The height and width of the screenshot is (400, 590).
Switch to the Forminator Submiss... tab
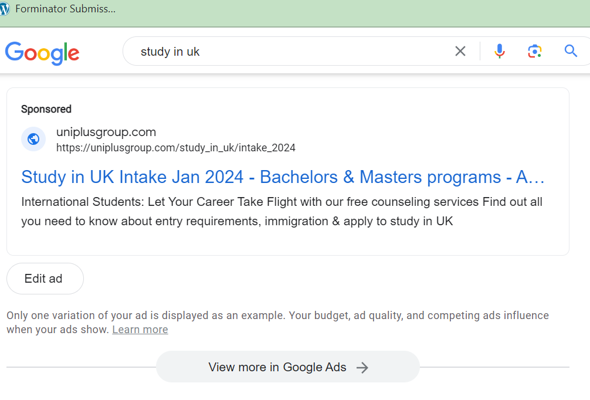coord(65,9)
